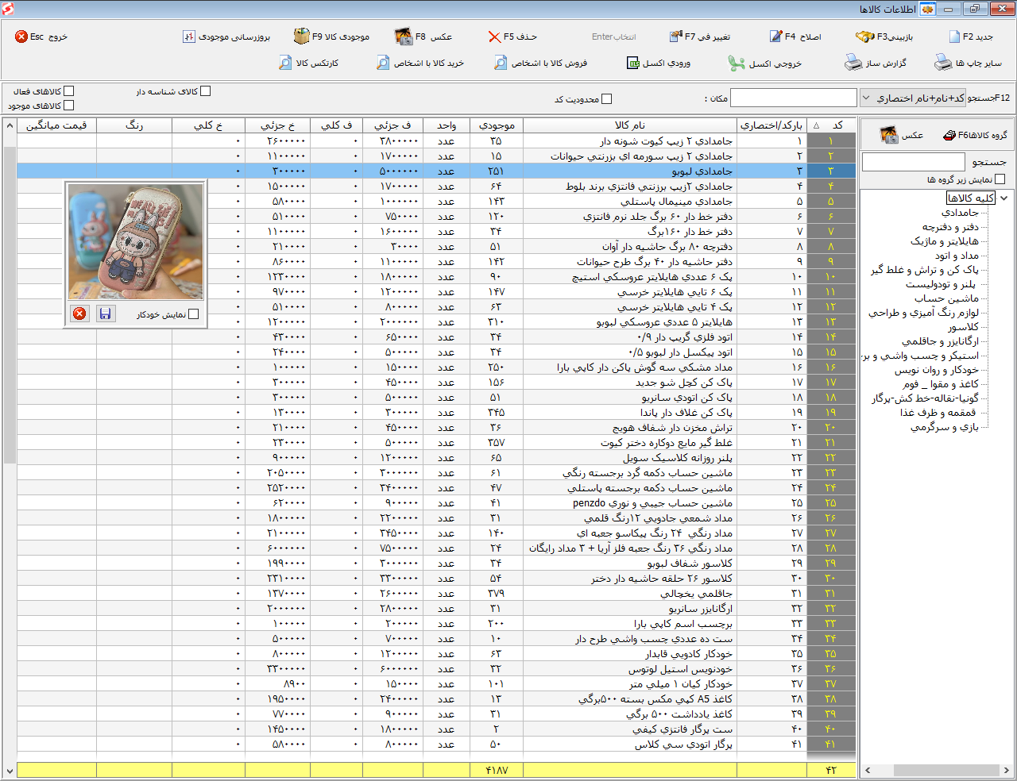Click the group جستجو search field

(913, 161)
